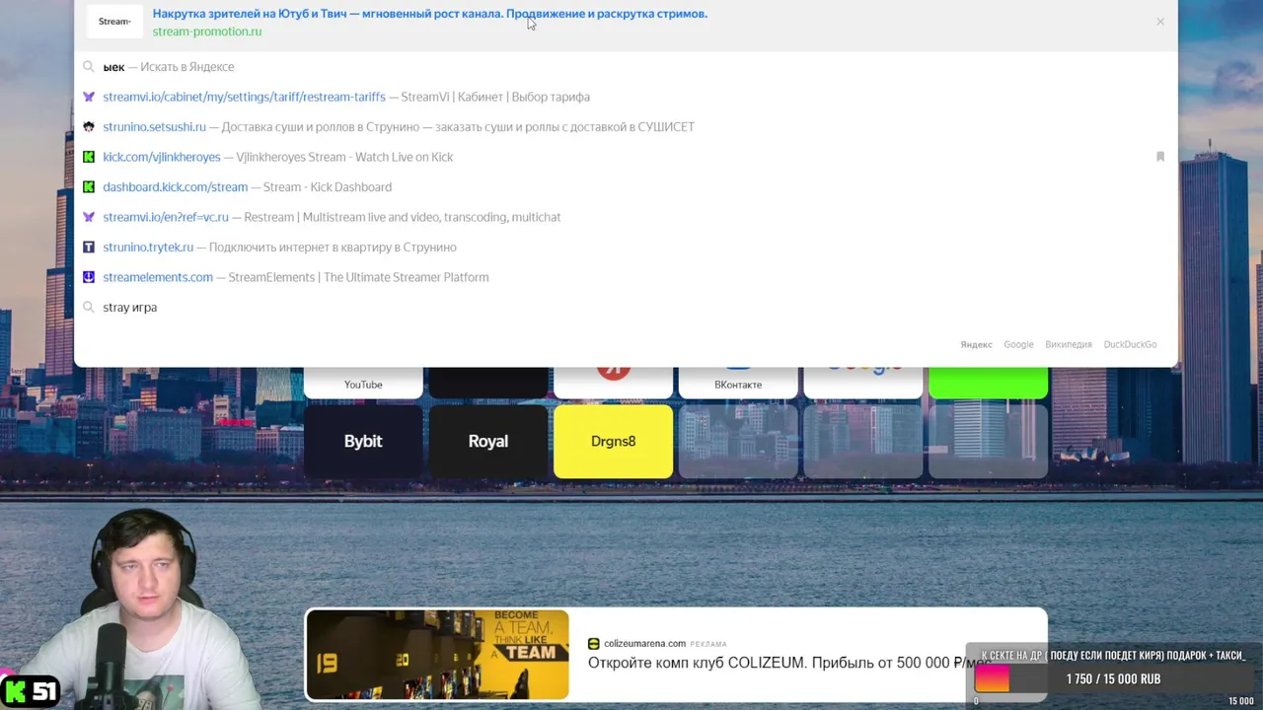Click the magnifier icon beside 'ыек'
This screenshot has height=710, width=1263.
point(89,67)
